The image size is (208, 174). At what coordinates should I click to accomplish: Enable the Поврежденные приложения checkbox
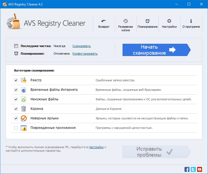[x=16, y=128]
